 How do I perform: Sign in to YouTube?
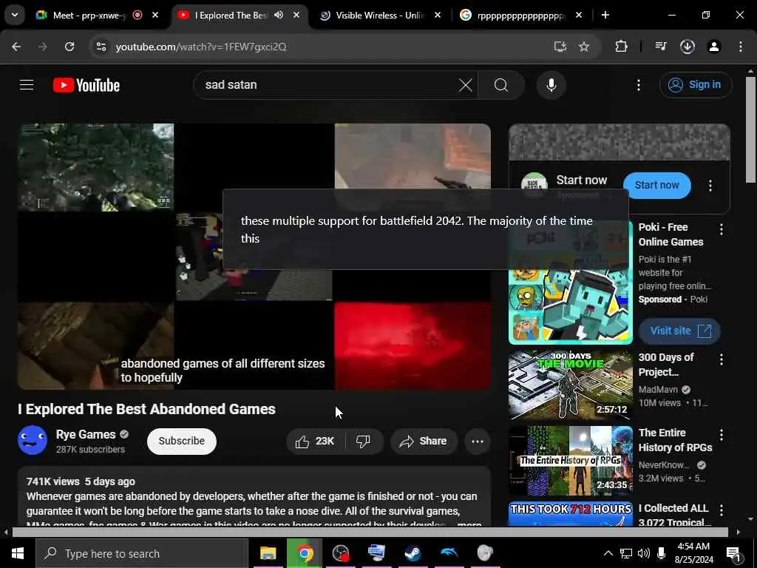point(695,85)
